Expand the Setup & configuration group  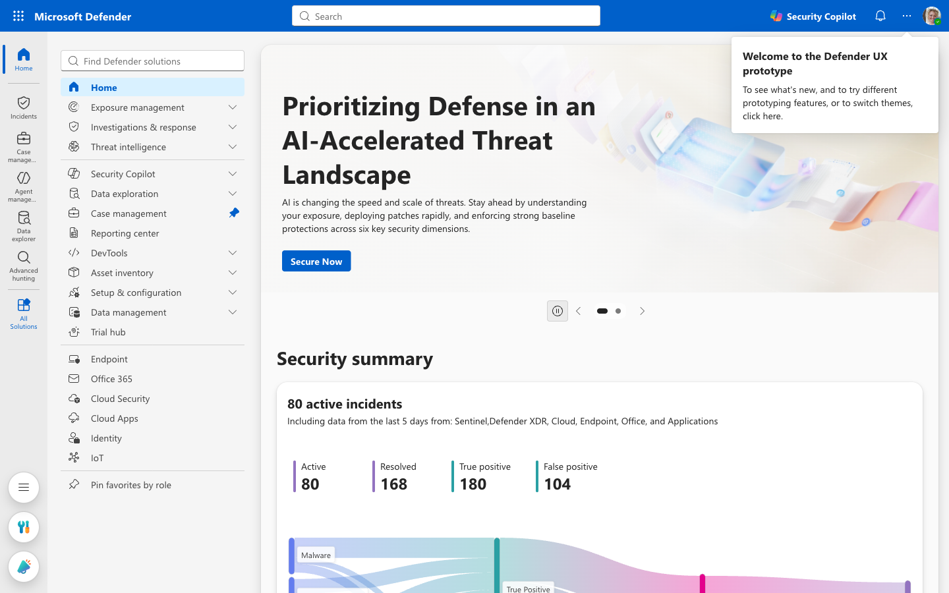tap(233, 293)
